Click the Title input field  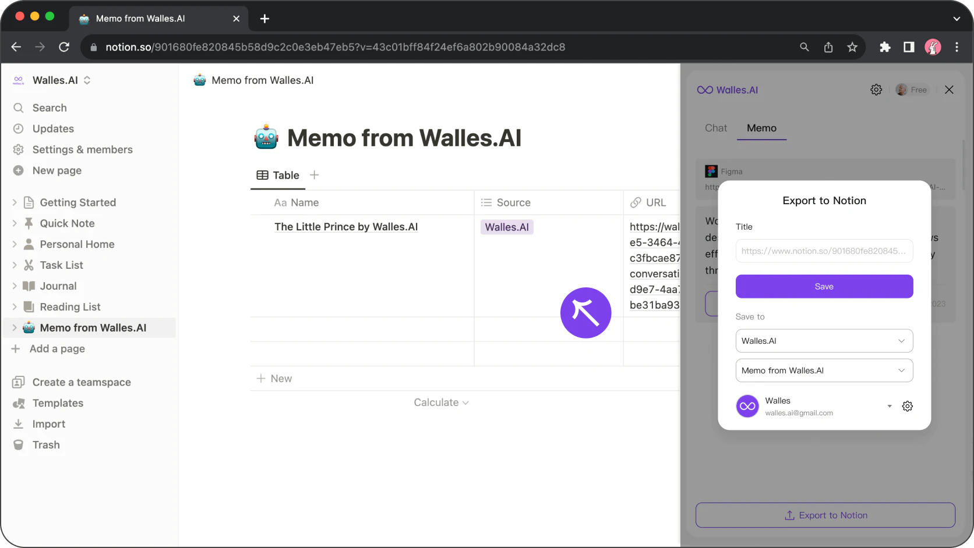[824, 251]
